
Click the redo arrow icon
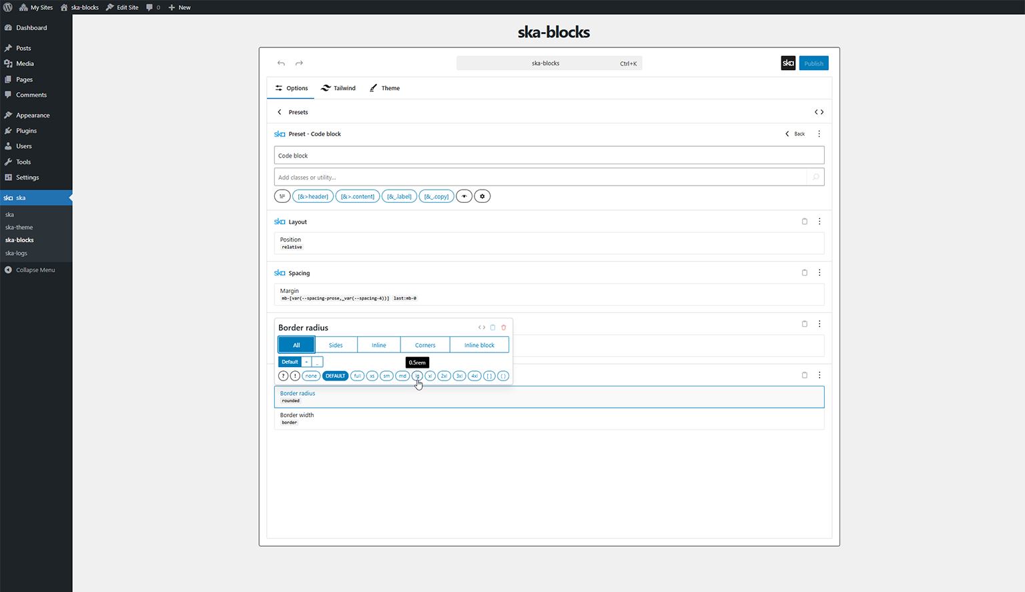(299, 63)
